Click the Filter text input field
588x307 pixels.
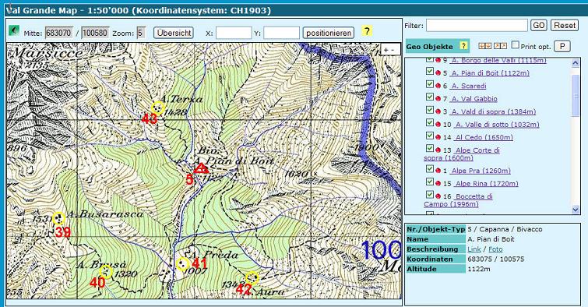(x=477, y=26)
